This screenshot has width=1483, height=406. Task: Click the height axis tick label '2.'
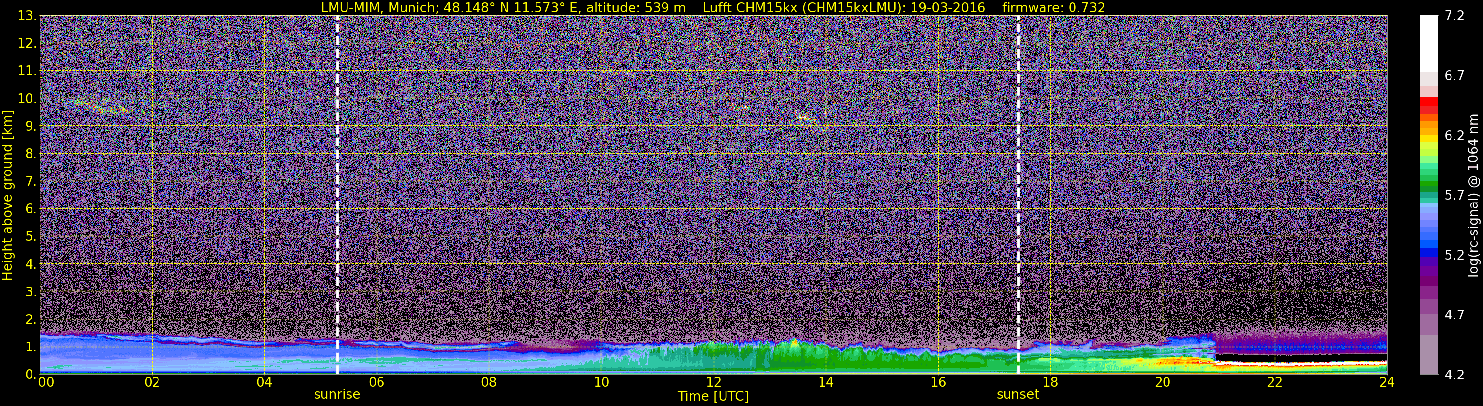31,320
